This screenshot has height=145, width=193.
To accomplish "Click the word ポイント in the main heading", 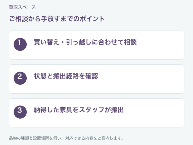I will tap(92, 19).
